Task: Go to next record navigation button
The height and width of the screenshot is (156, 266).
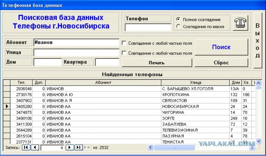Action: click(x=69, y=147)
